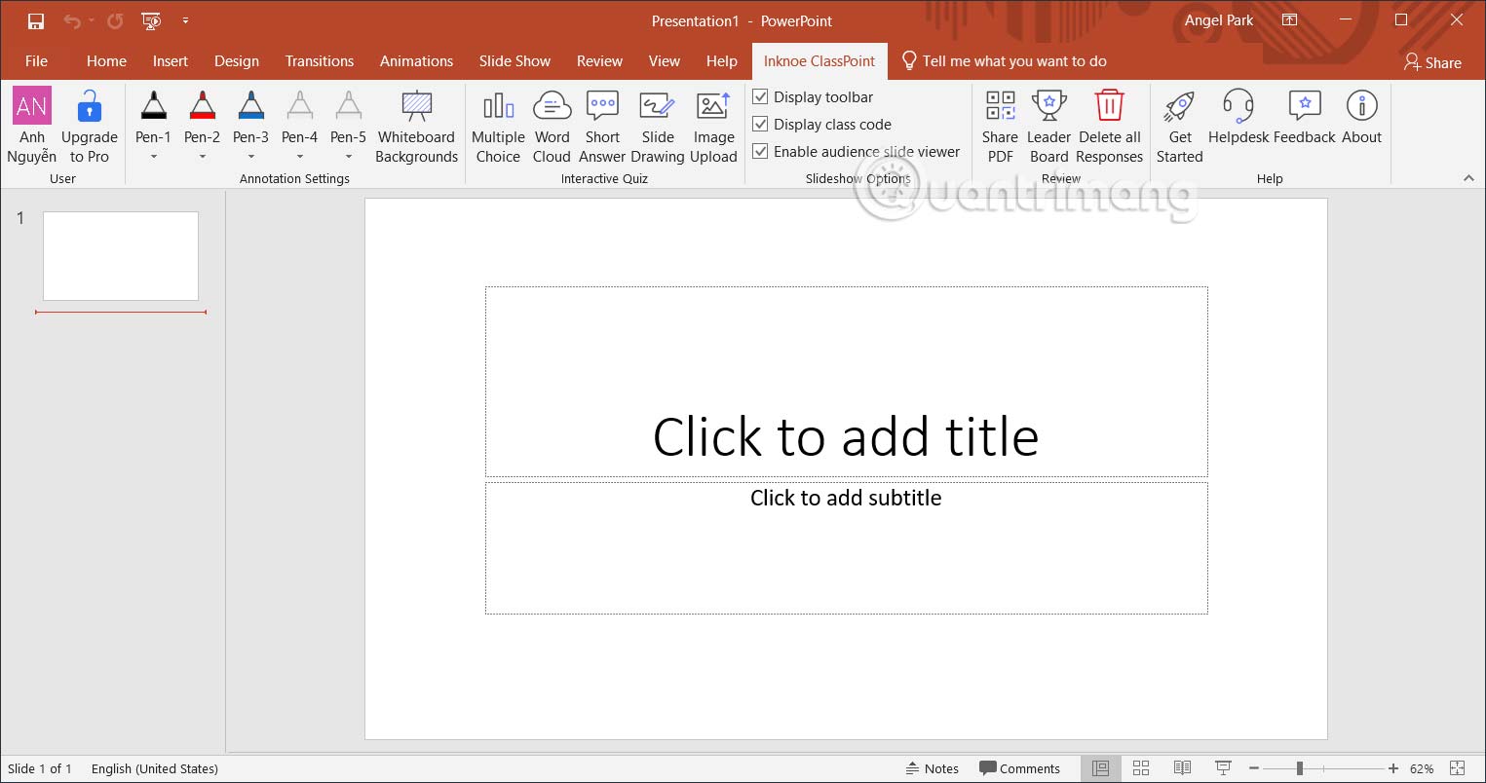Open the Notes pane button
This screenshot has width=1486, height=783.
[x=932, y=768]
